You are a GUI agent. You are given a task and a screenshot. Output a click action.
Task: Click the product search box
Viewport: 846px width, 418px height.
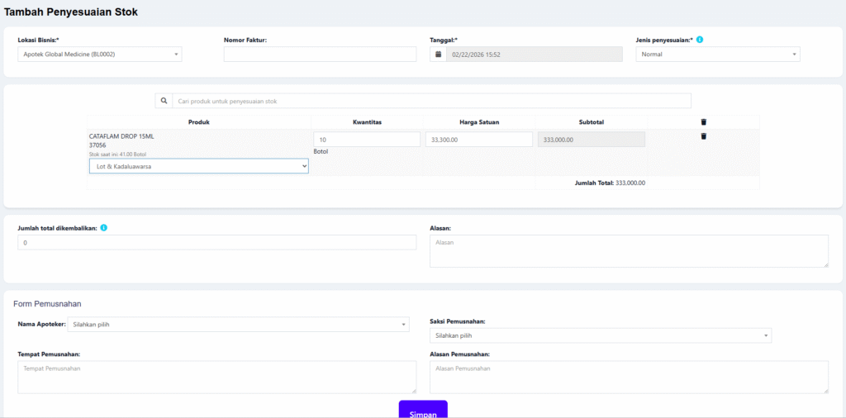click(431, 101)
